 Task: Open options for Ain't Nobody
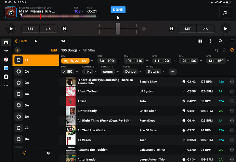232,111
